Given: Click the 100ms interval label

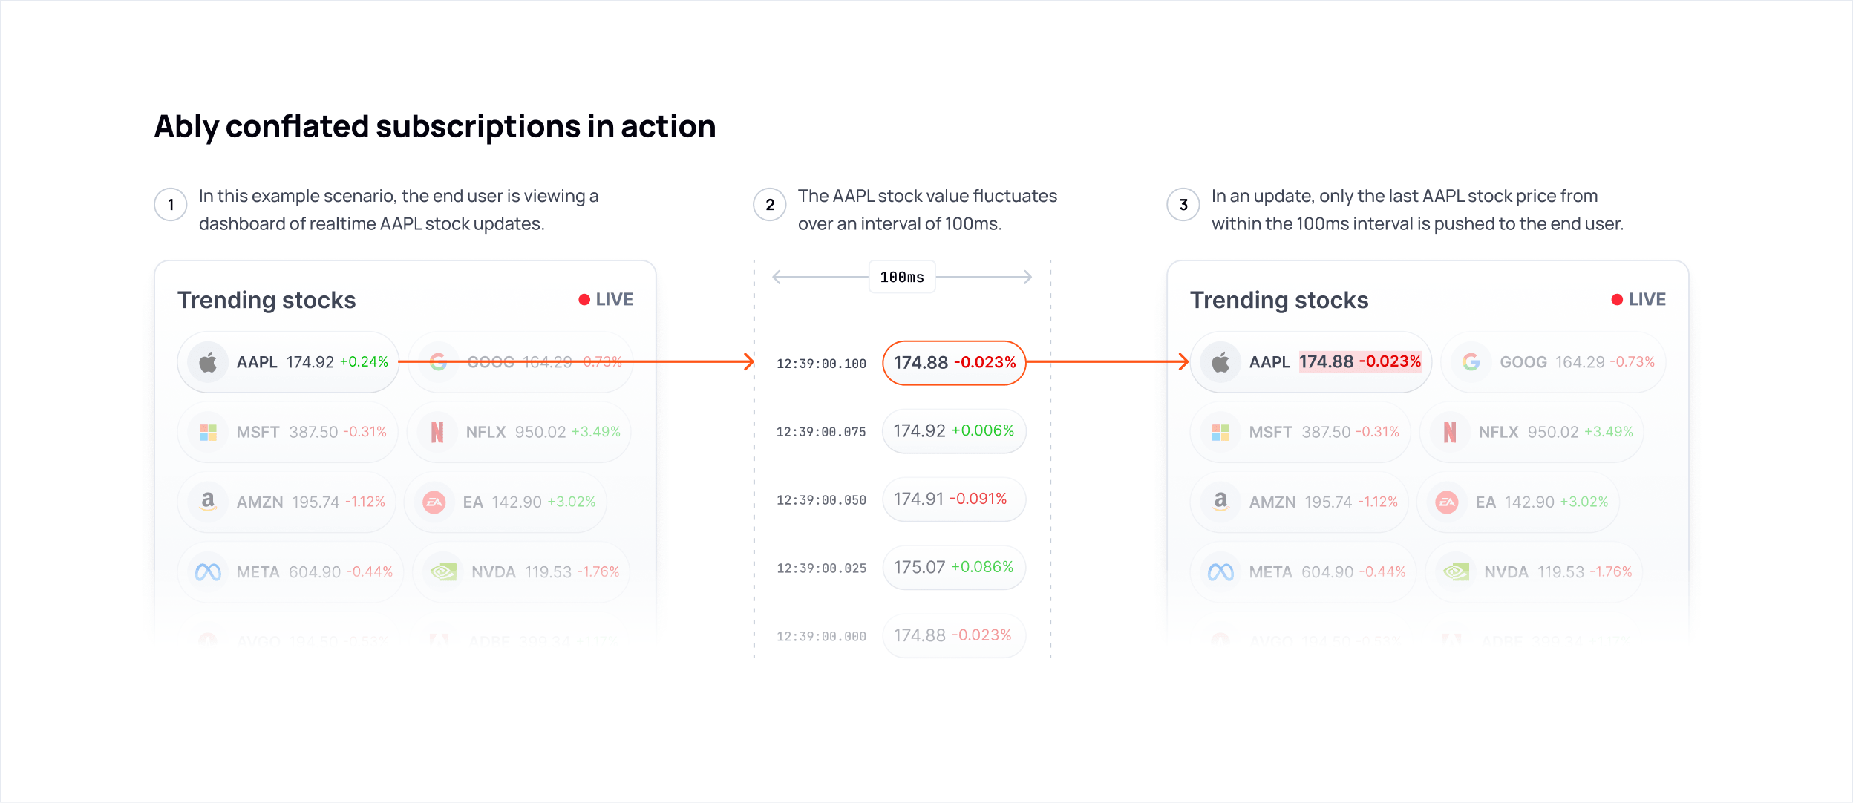Looking at the screenshot, I should (x=902, y=277).
